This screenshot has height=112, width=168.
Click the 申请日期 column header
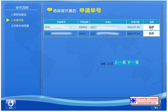(135, 22)
